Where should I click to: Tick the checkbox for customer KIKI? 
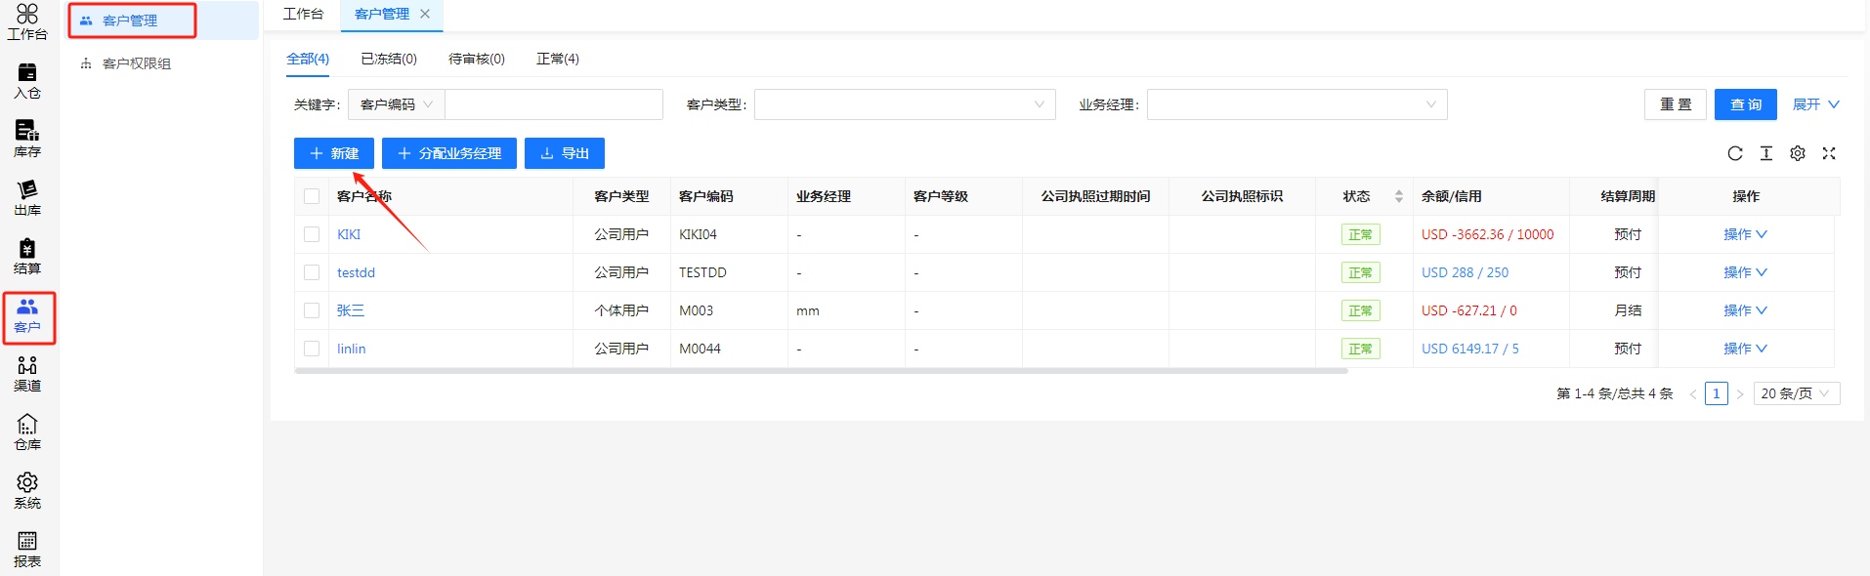tap(312, 234)
